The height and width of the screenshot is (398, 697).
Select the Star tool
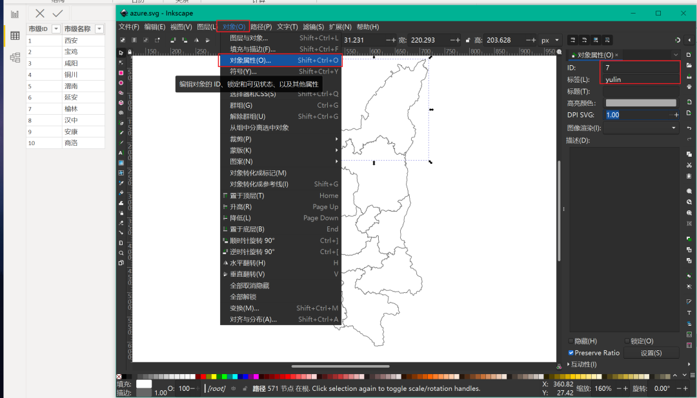pyautogui.click(x=121, y=93)
